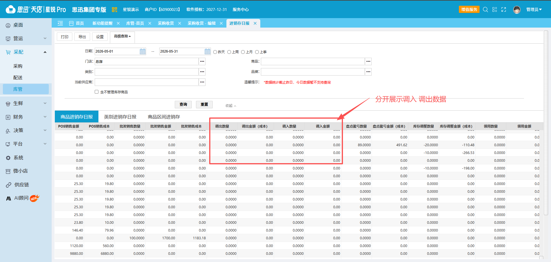This screenshot has width=551, height=262.
Task: Click the user avatar icon
Action: 517,9
